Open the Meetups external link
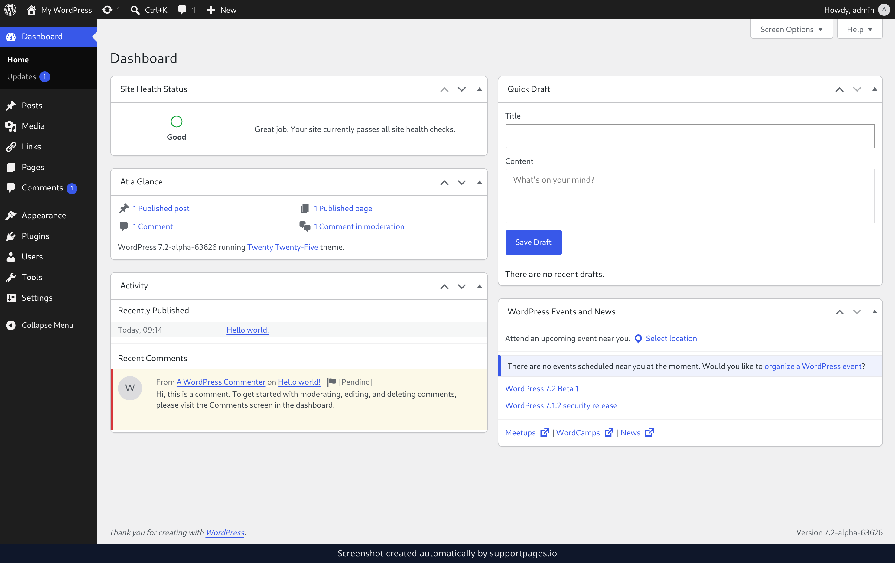895x563 pixels. click(x=527, y=433)
